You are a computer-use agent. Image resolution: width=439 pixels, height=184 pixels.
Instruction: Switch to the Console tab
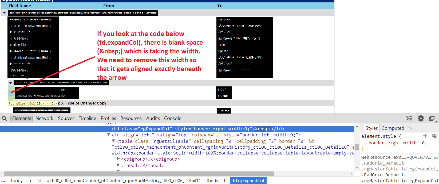tap(173, 118)
